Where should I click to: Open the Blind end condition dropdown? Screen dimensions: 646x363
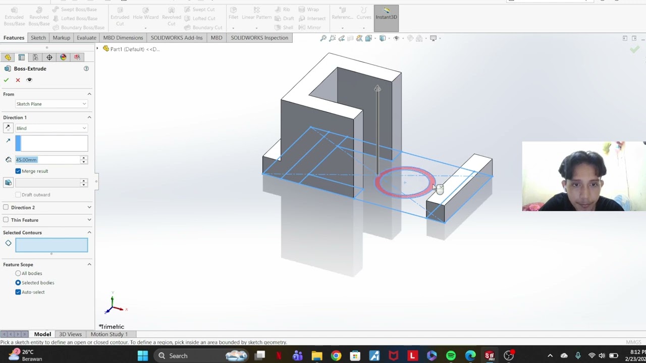tap(51, 128)
